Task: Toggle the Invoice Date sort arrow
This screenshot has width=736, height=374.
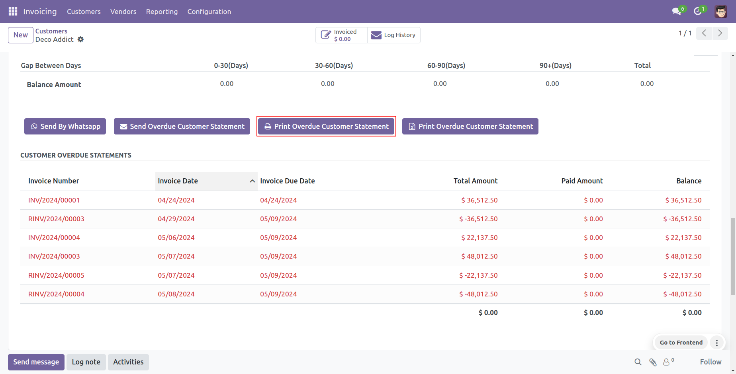Action: tap(252, 181)
